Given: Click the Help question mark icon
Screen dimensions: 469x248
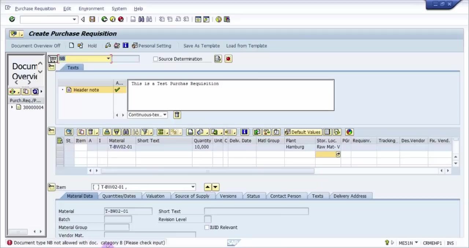Looking at the screenshot, I should coord(219,19).
